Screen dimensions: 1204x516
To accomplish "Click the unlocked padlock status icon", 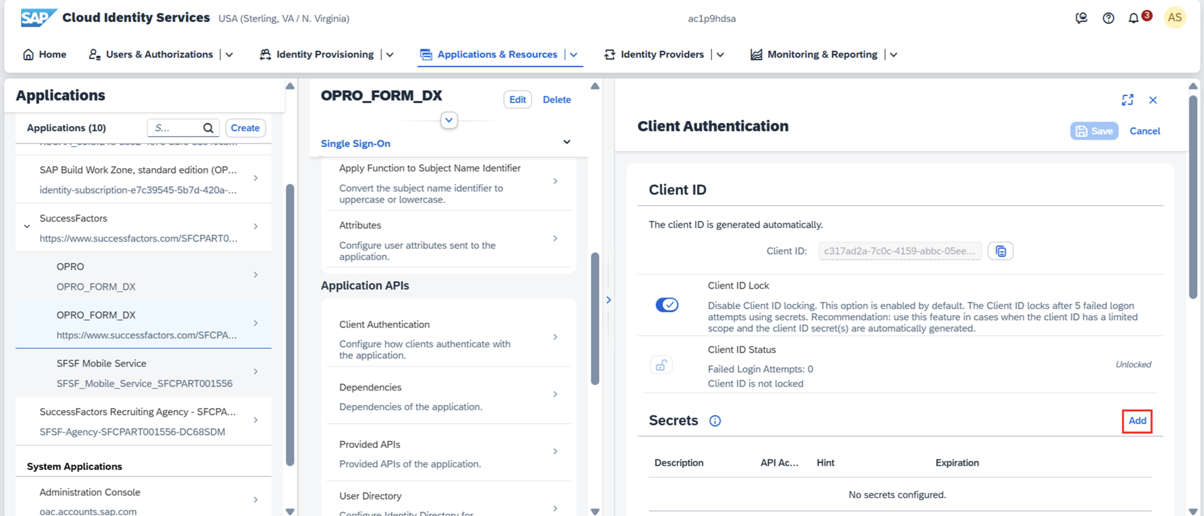I will 661,365.
